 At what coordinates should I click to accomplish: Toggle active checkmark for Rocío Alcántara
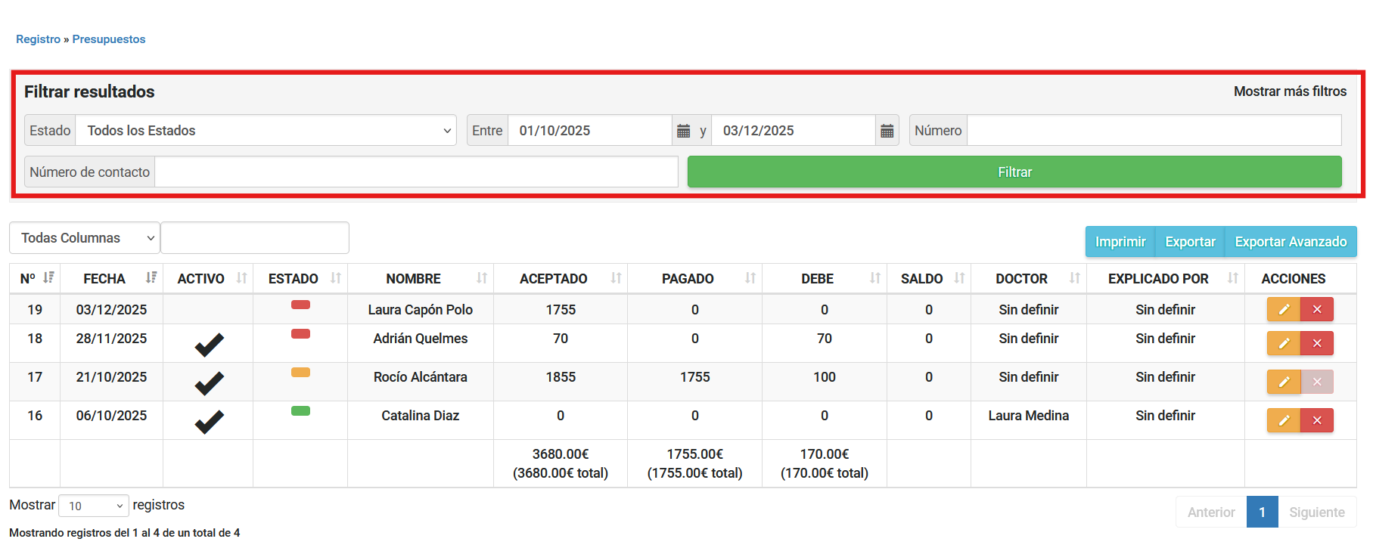[209, 382]
